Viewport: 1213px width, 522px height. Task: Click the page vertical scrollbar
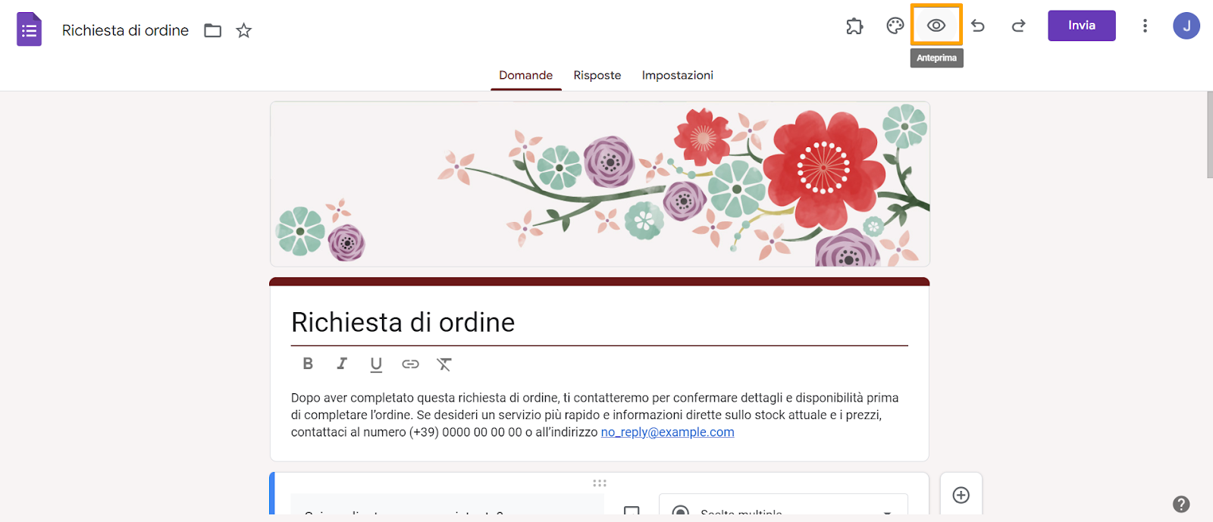[1209, 135]
